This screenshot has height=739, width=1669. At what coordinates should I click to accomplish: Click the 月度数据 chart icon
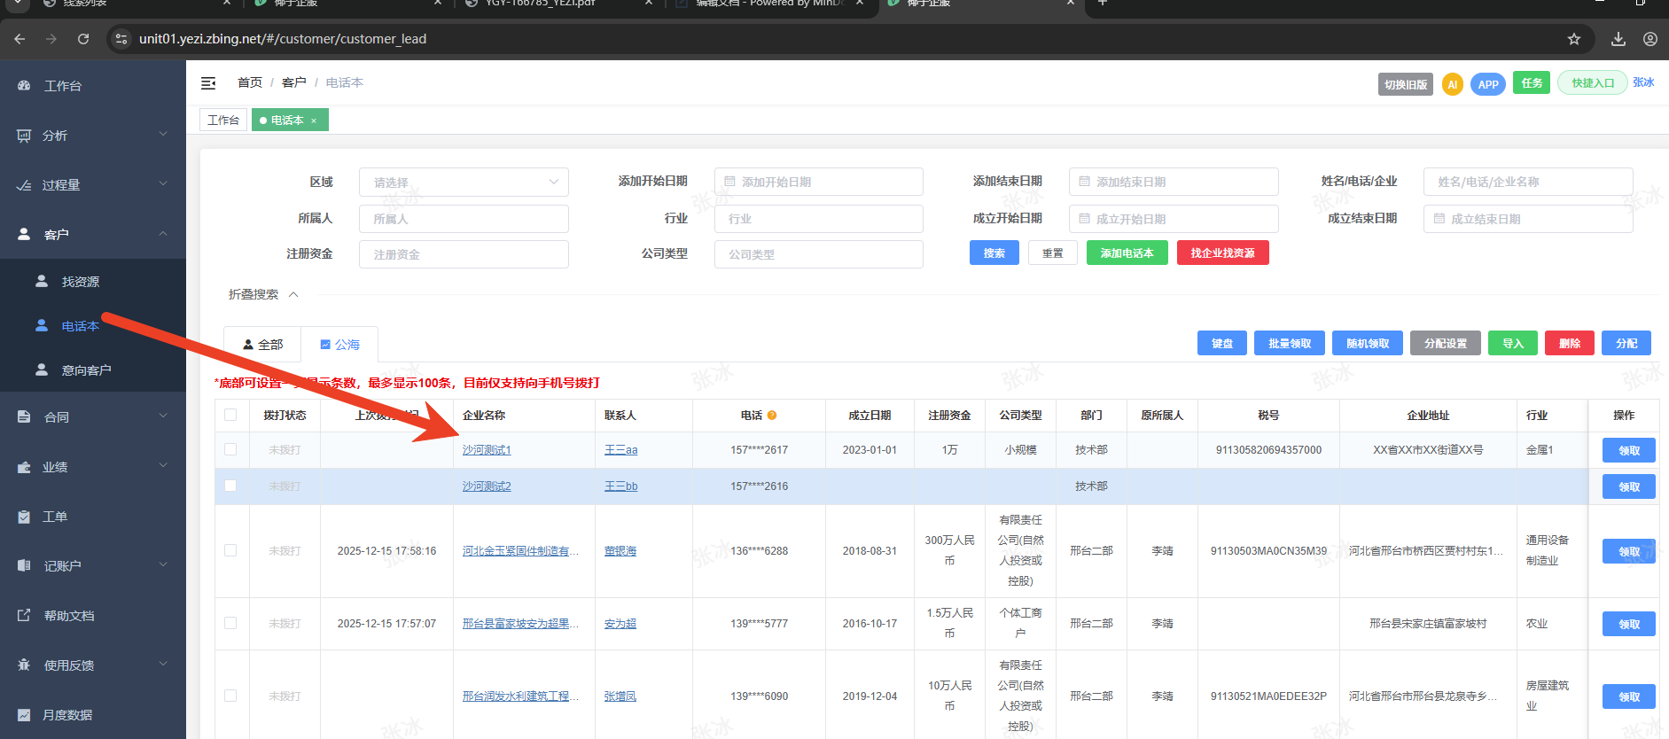(x=24, y=714)
